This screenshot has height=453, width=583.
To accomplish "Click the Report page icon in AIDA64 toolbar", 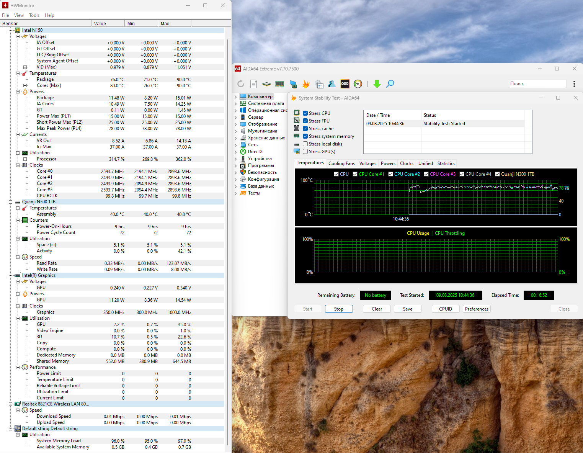I will [253, 84].
